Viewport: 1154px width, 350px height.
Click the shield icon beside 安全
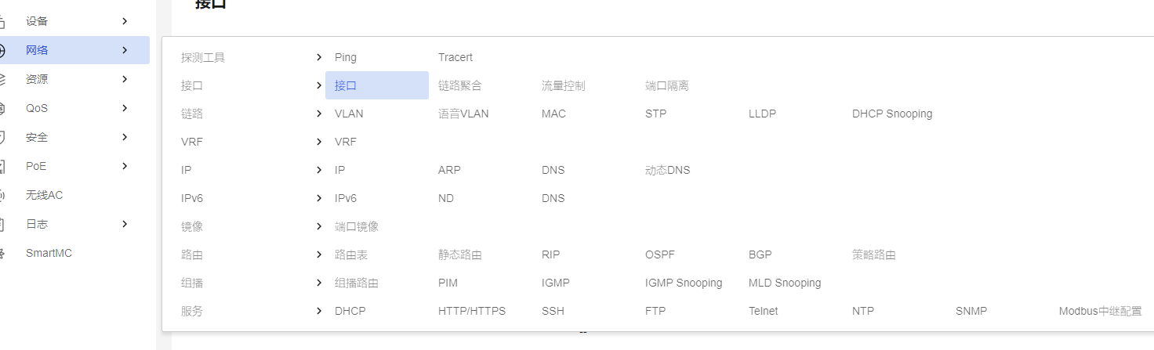[x=2, y=137]
